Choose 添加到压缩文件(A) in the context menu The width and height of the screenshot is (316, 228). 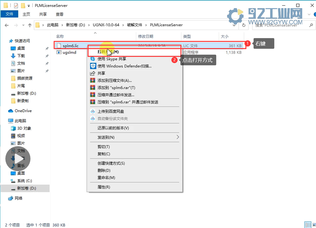point(134,80)
